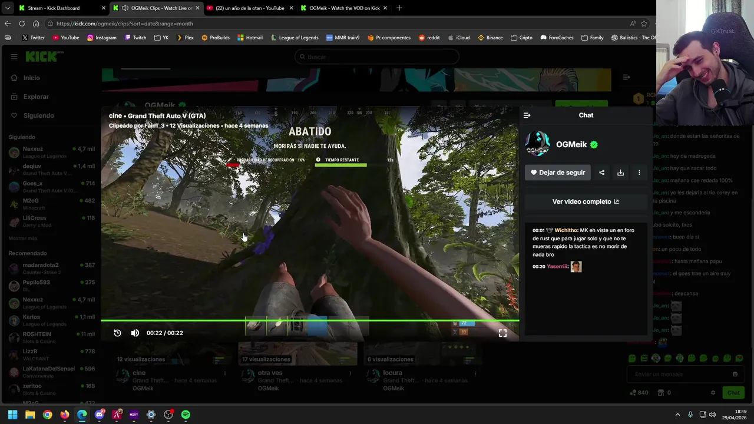Show hidden system tray icons
Screen dimensions: 754x424
click(x=677, y=415)
